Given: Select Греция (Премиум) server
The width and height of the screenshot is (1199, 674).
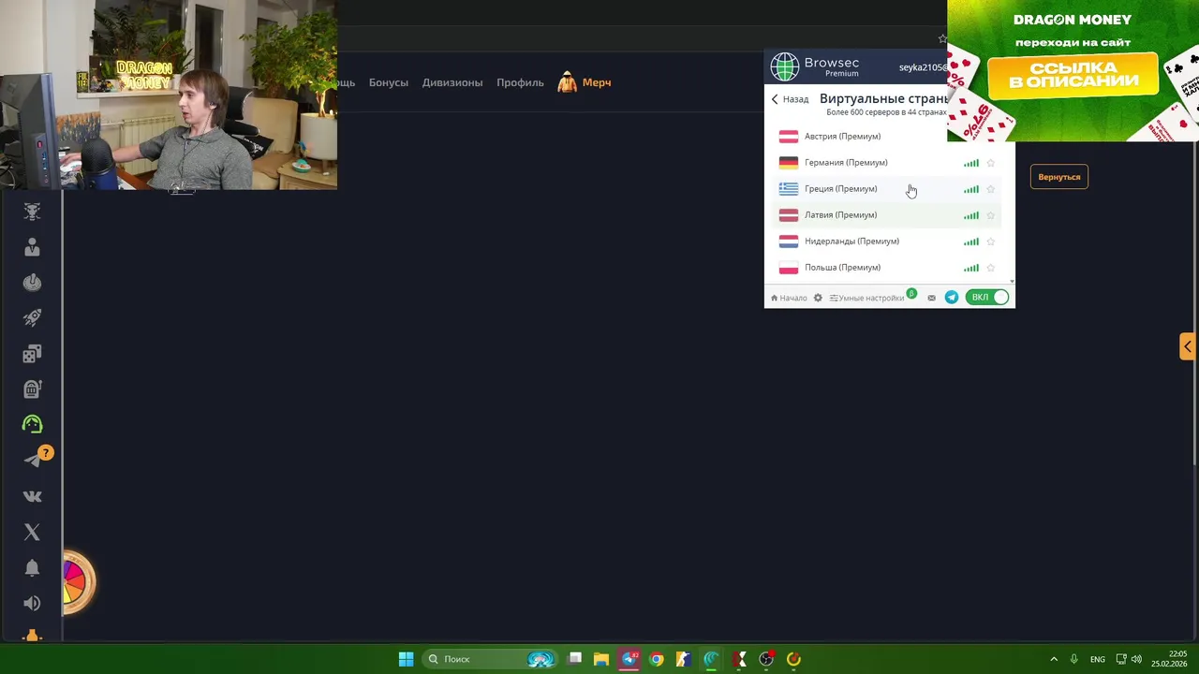Looking at the screenshot, I should coord(888,189).
